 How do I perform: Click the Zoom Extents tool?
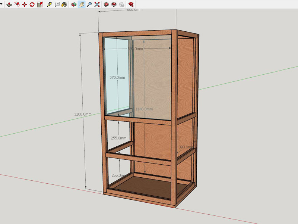[x=97, y=4]
